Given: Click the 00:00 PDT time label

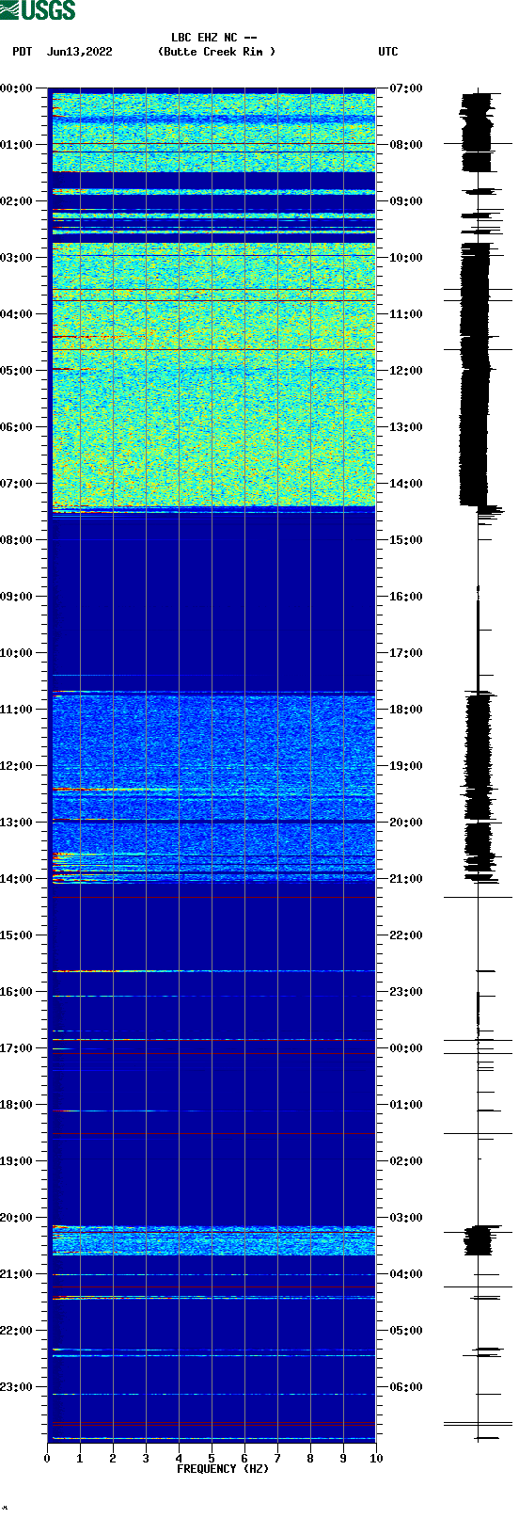Looking at the screenshot, I should [x=17, y=88].
